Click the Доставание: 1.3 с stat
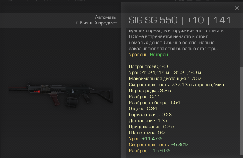Screen dimensions: 243x158 pyautogui.click(x=148, y=121)
